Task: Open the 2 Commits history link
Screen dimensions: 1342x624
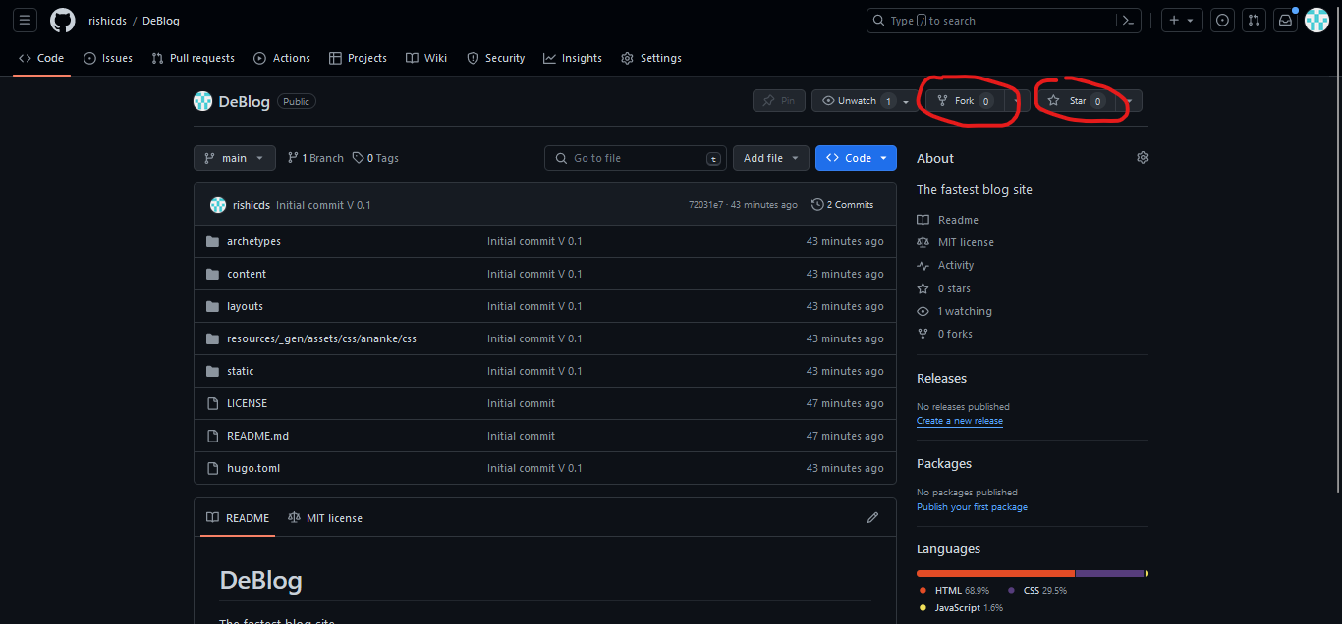Action: point(843,205)
